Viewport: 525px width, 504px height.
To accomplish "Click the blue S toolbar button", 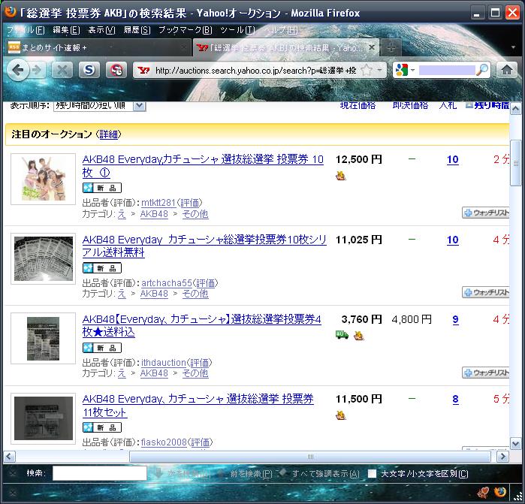I will (89, 71).
